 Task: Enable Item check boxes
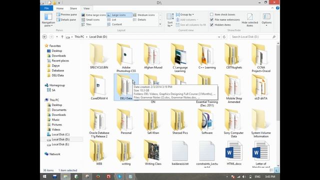click(x=211, y=14)
